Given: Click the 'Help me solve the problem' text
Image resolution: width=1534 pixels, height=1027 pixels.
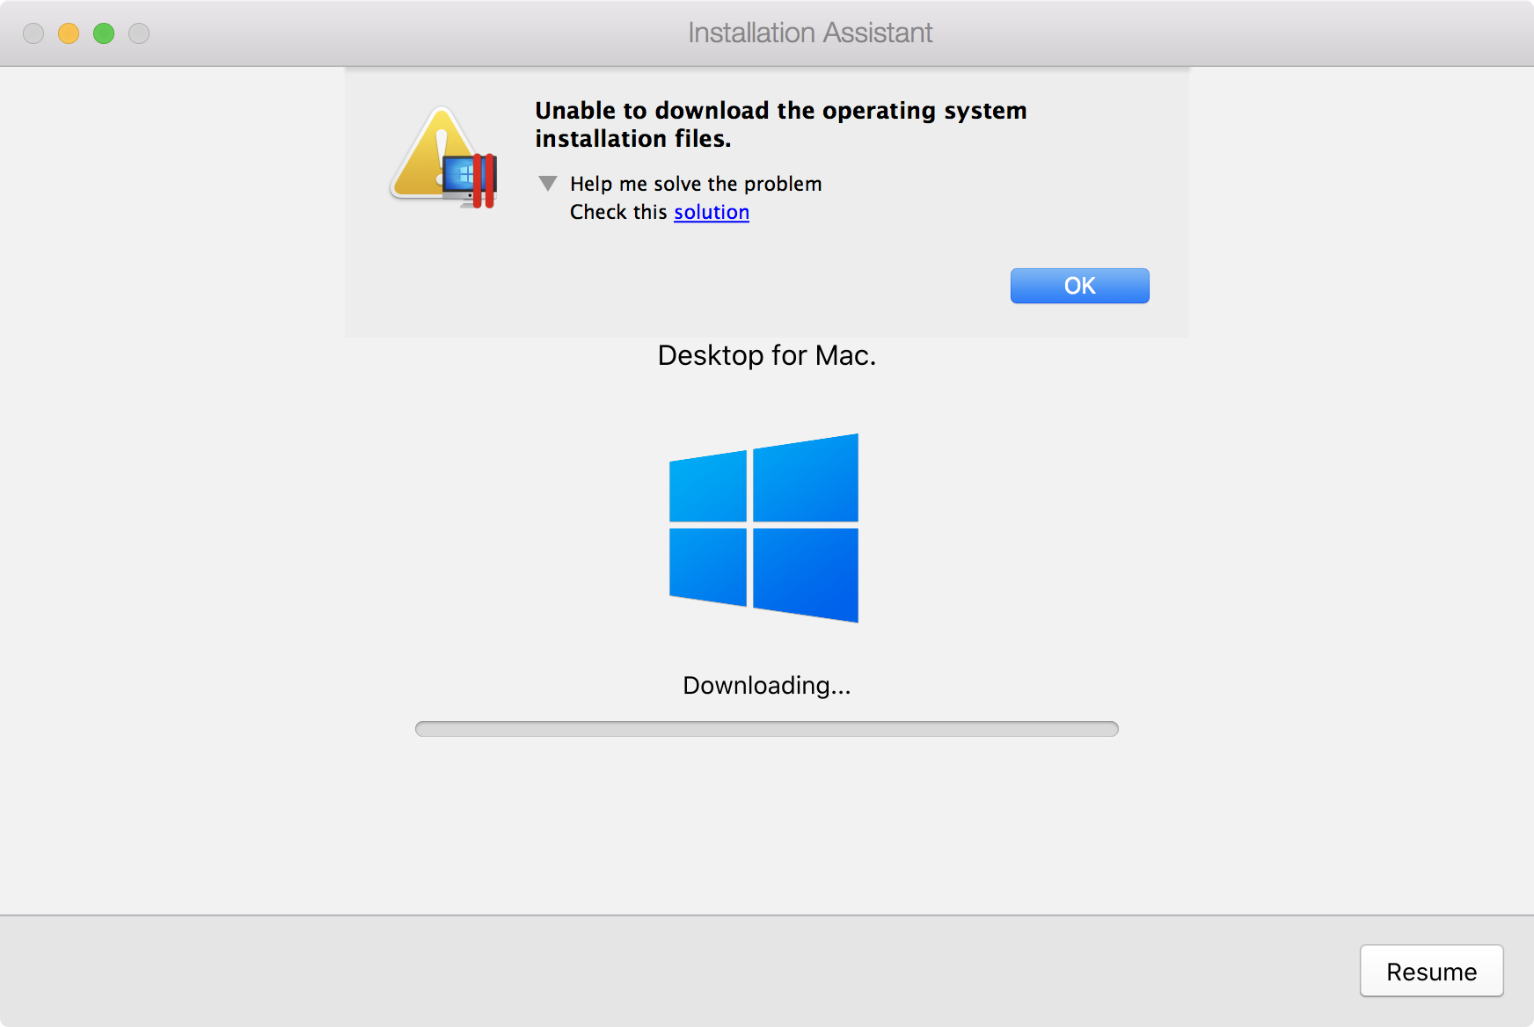Looking at the screenshot, I should (696, 184).
